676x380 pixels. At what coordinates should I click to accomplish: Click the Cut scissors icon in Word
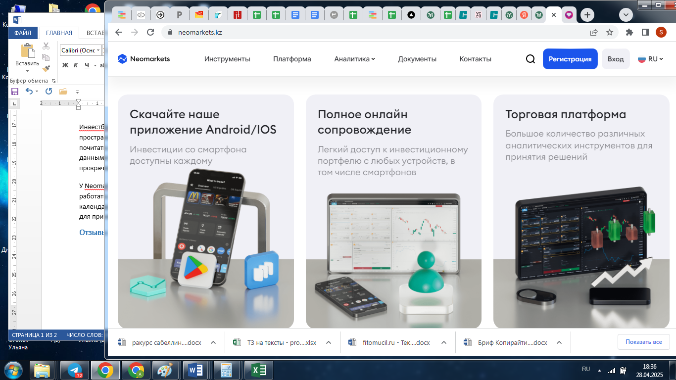point(46,46)
